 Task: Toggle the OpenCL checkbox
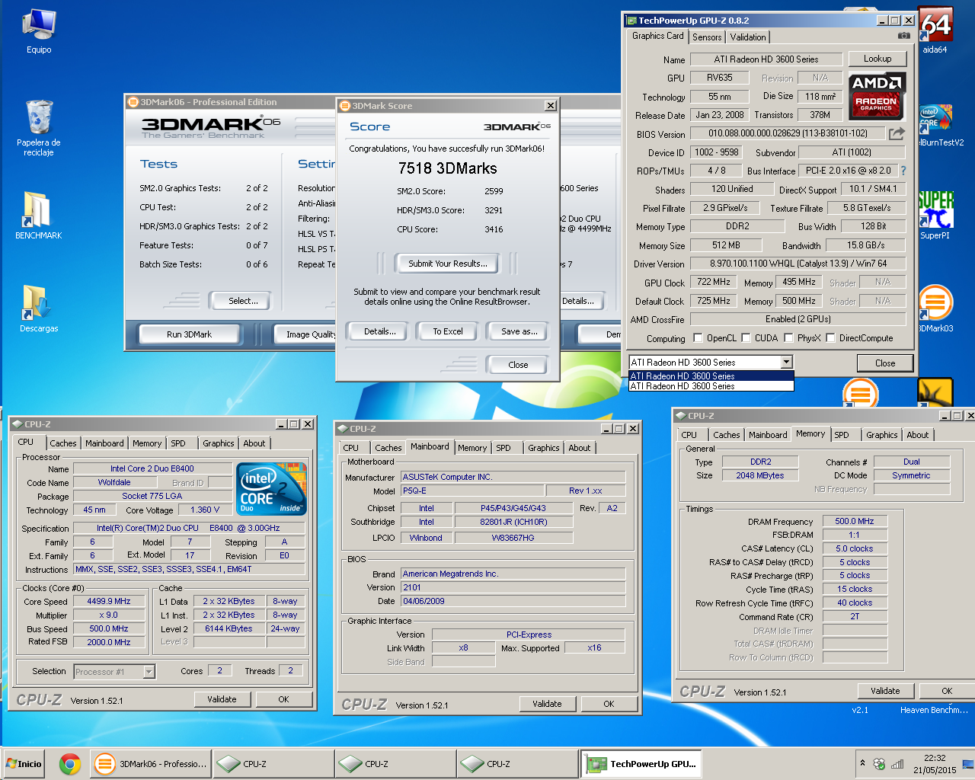click(698, 337)
